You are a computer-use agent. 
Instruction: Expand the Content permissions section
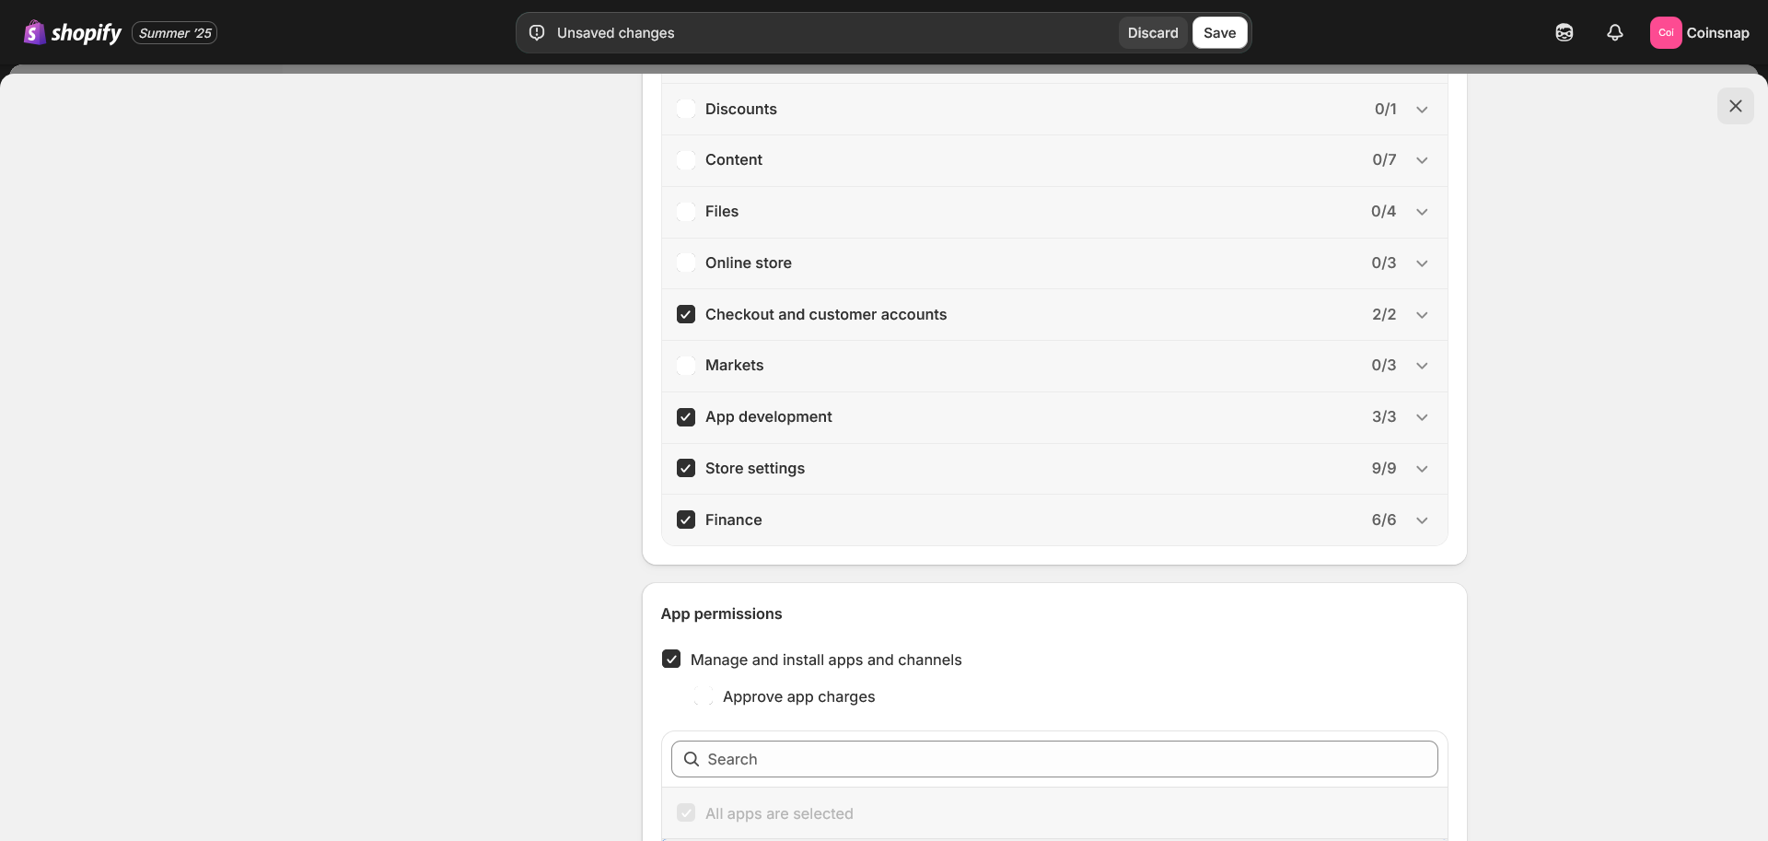click(x=1422, y=160)
